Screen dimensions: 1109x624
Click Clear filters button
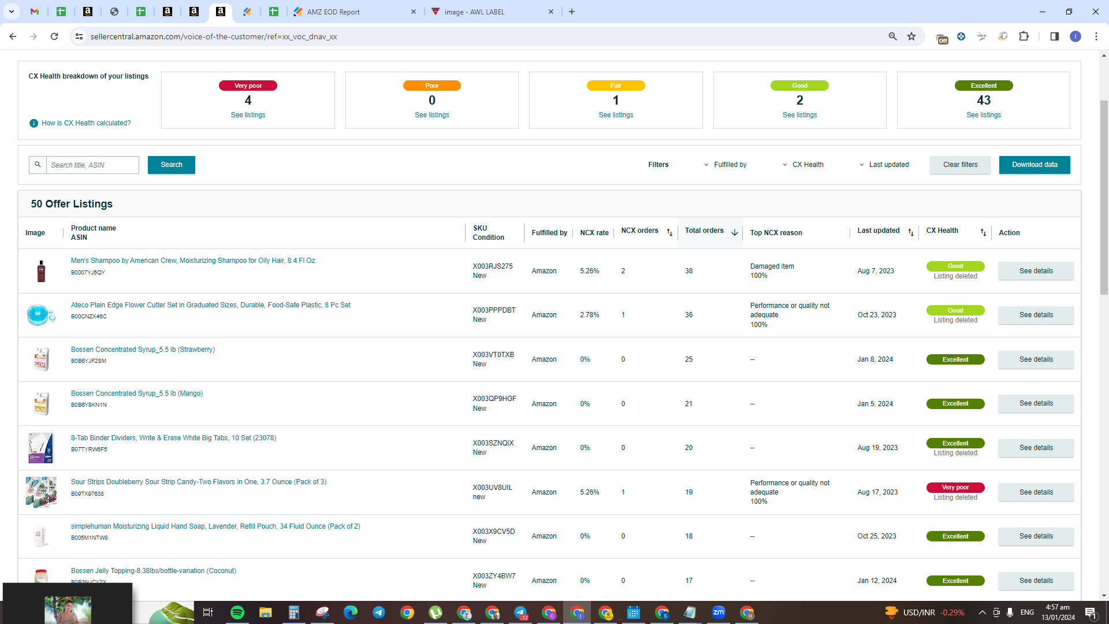[x=960, y=165]
